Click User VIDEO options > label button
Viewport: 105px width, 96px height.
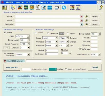pos(15,61)
